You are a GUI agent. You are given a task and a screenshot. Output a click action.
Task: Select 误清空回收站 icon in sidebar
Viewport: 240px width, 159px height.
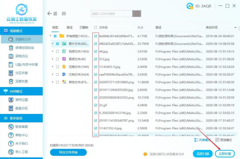(11, 48)
